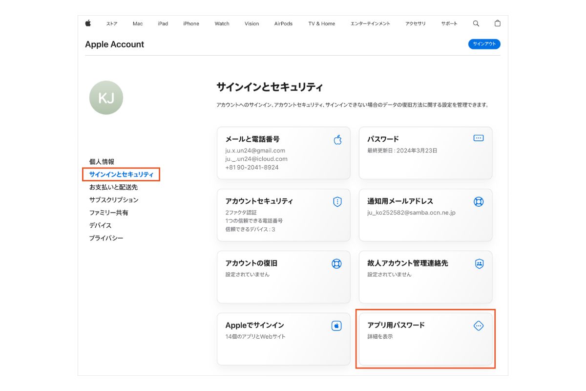Click Apple badge icon on Appleでサインイン card
Viewport: 586px width, 391px height.
(336, 326)
